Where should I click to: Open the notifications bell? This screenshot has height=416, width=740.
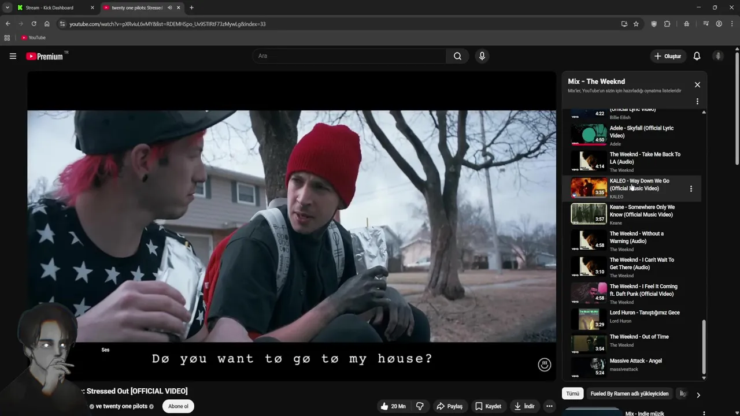click(x=697, y=56)
